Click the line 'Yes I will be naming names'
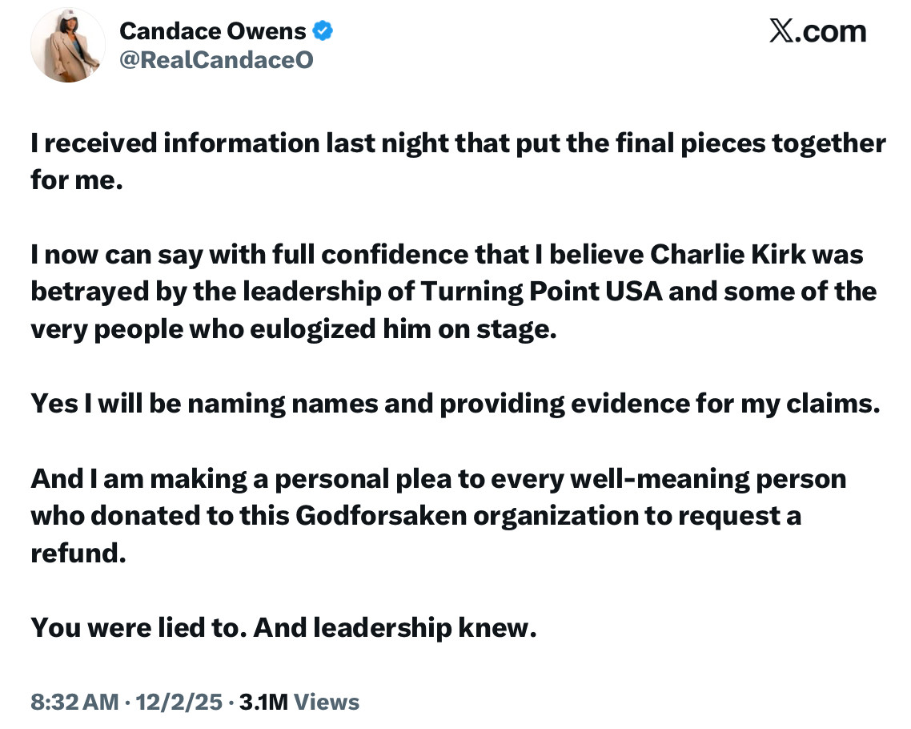The image size is (911, 729). (455, 403)
